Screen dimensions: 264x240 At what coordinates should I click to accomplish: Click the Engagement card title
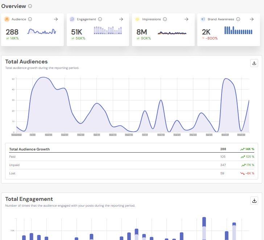click(86, 19)
